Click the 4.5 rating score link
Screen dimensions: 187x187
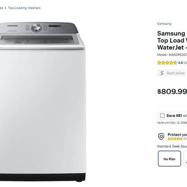(180, 63)
